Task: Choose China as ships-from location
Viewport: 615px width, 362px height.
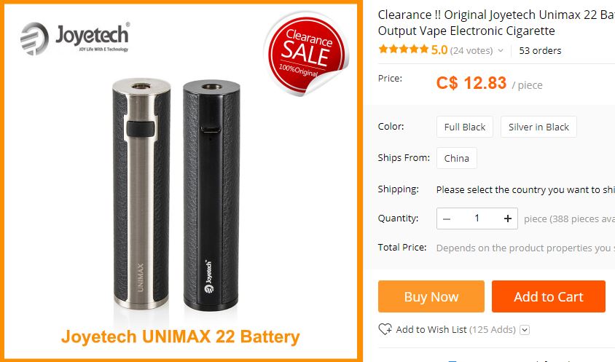Action: pos(457,158)
